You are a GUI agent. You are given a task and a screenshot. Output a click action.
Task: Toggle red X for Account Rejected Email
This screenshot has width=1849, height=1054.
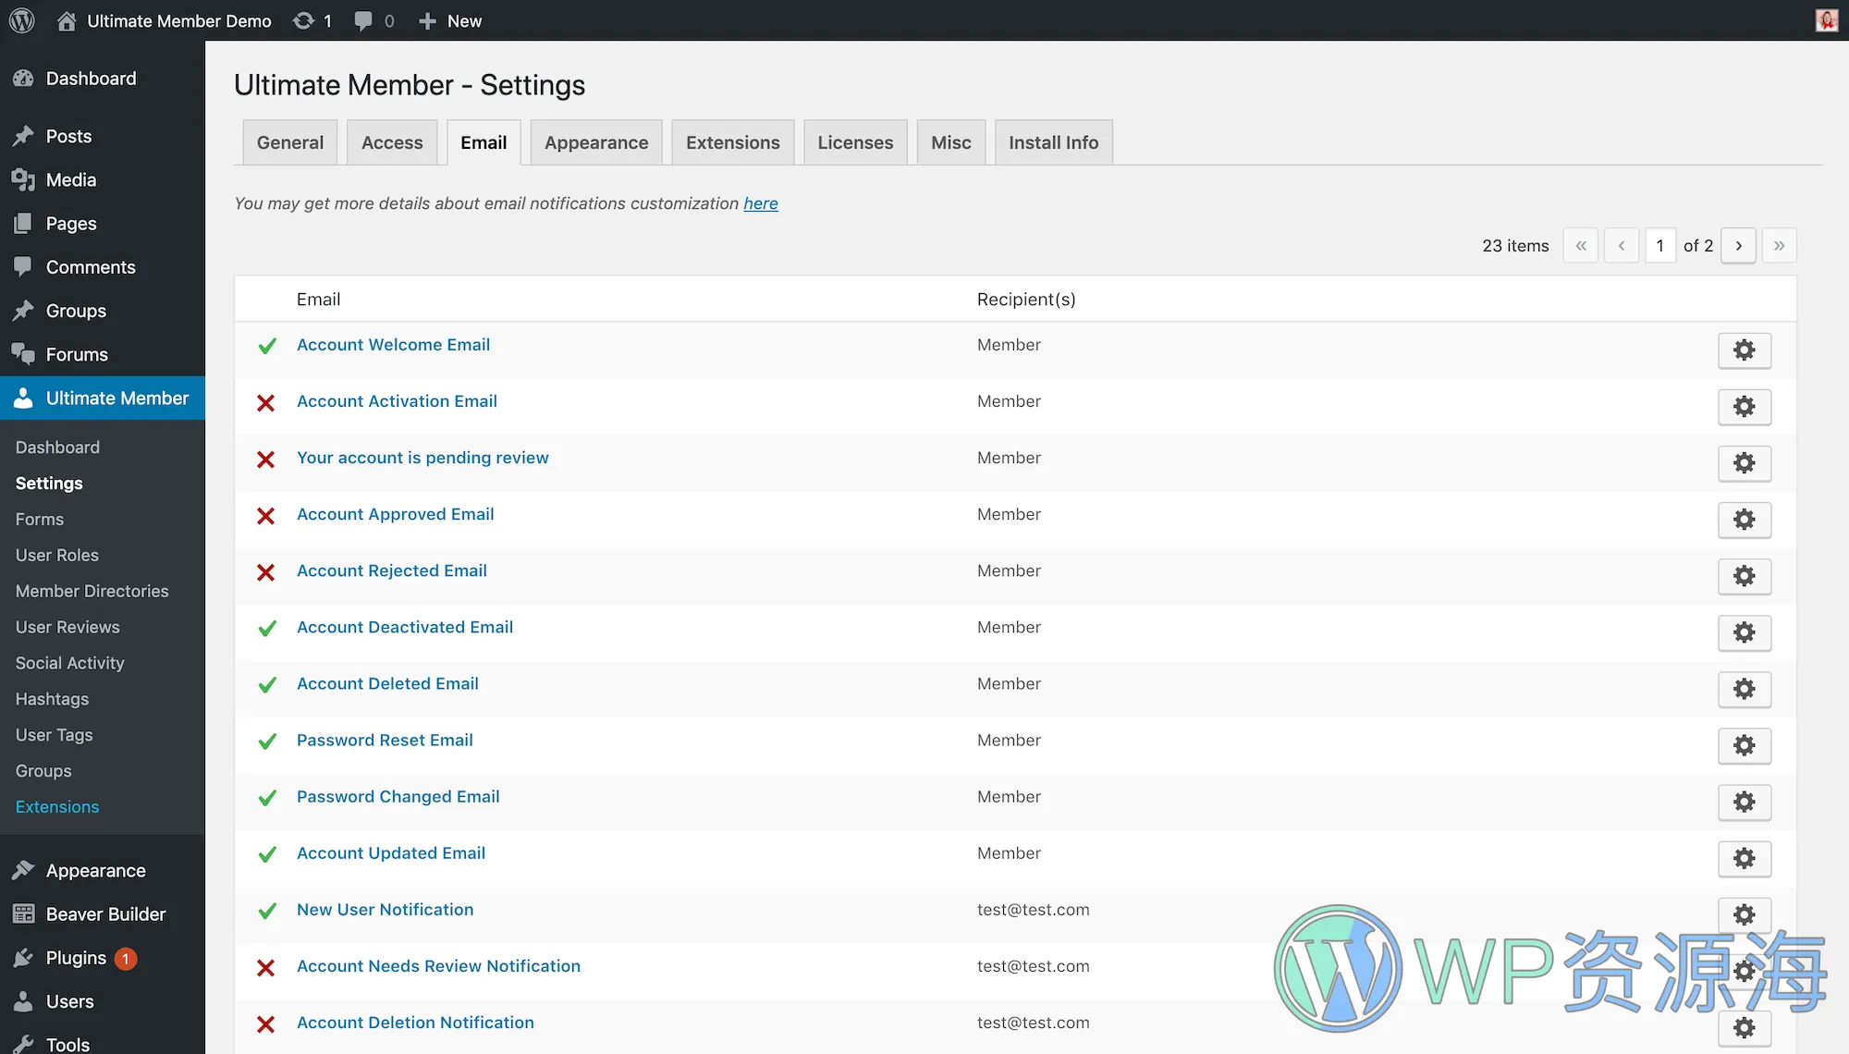tap(266, 572)
